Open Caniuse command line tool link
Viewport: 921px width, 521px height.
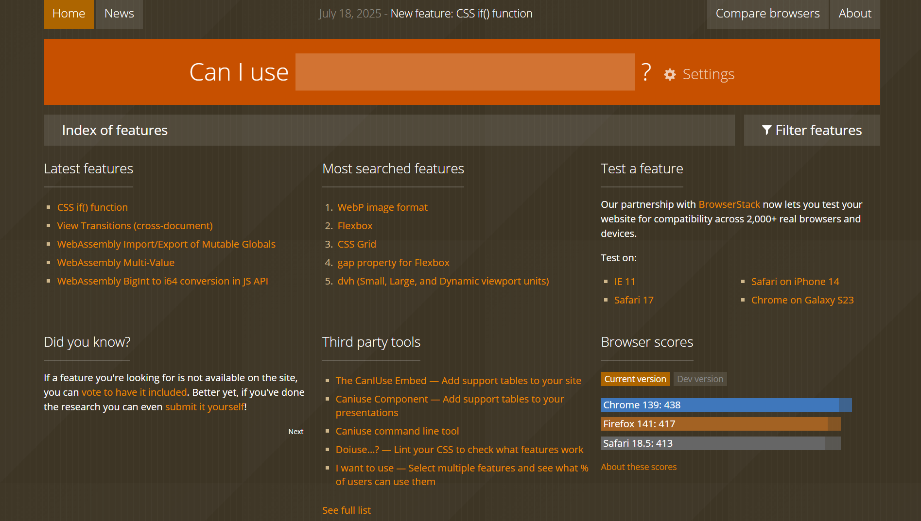coord(397,431)
